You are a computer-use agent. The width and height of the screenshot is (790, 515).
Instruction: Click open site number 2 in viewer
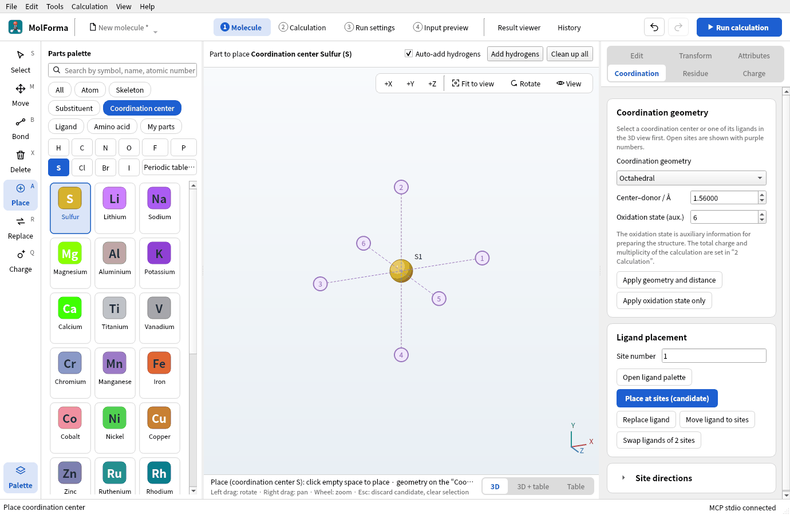click(401, 187)
